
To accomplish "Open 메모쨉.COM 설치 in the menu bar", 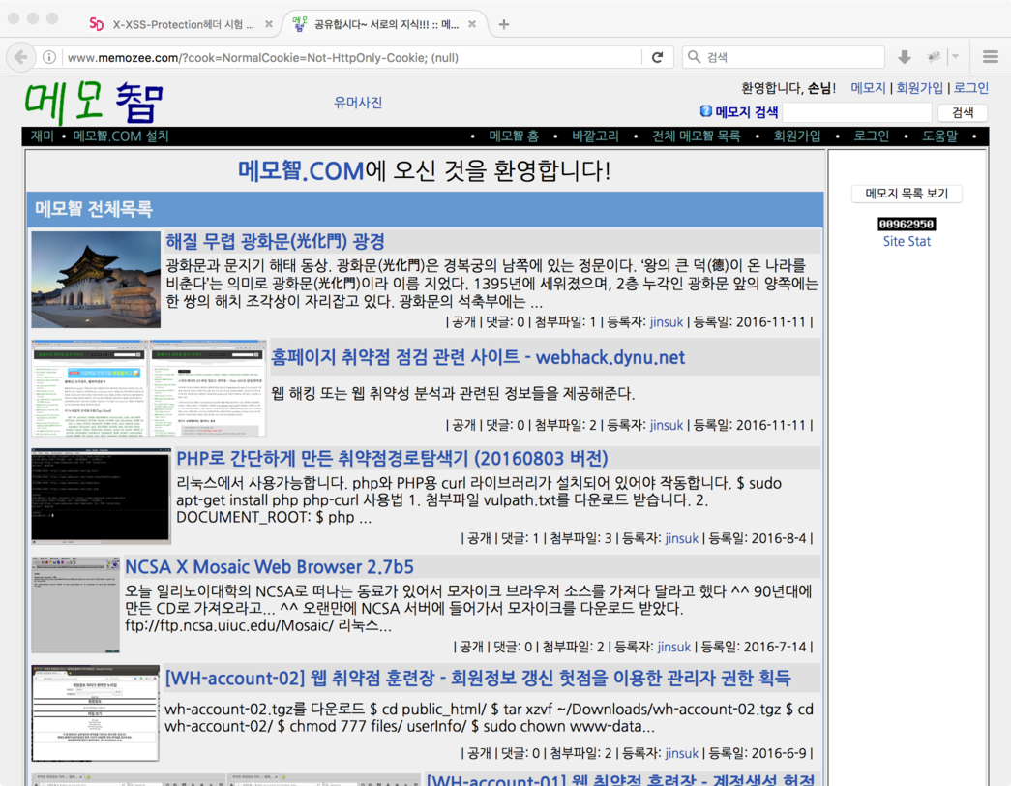I will click(x=121, y=136).
